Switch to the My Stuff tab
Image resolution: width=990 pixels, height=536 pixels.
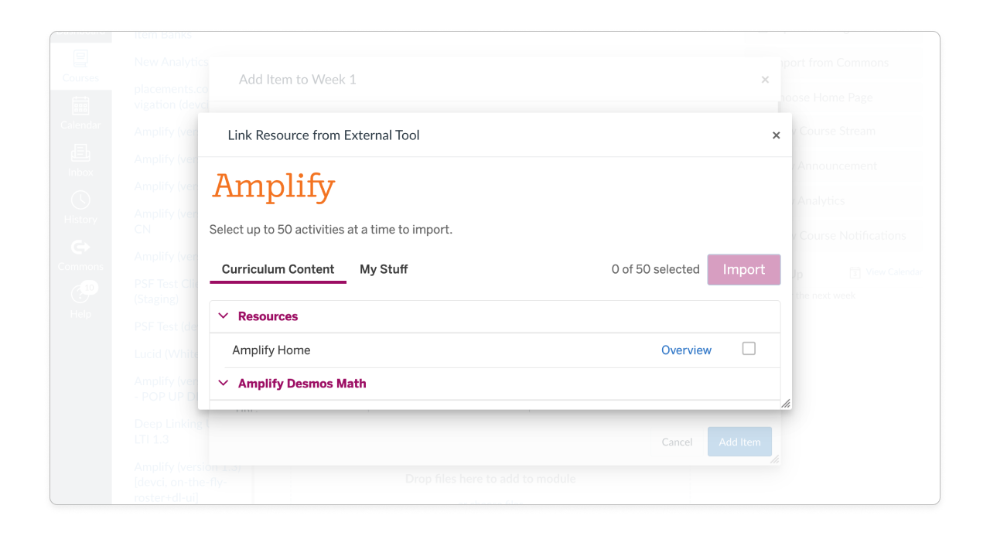384,269
